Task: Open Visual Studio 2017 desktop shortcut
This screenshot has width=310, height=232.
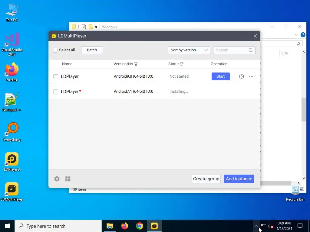Action: point(12,44)
